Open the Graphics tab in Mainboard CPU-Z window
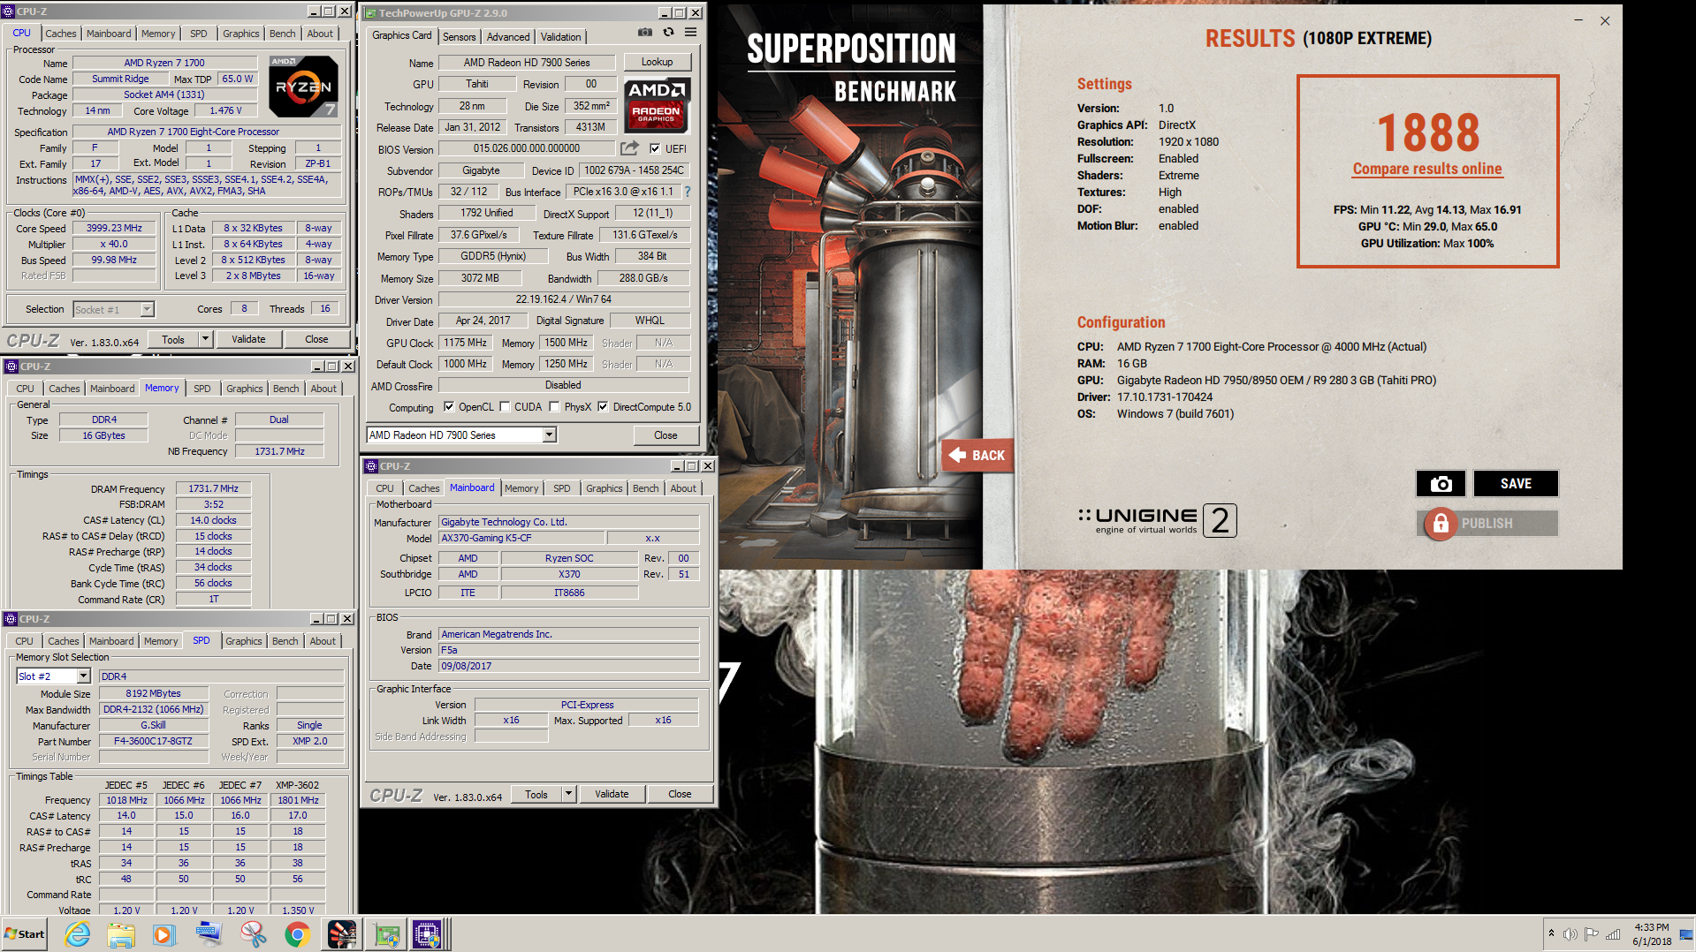The image size is (1696, 952). coord(605,488)
